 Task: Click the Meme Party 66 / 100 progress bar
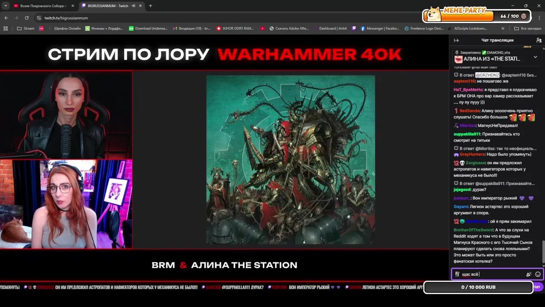tap(477, 16)
